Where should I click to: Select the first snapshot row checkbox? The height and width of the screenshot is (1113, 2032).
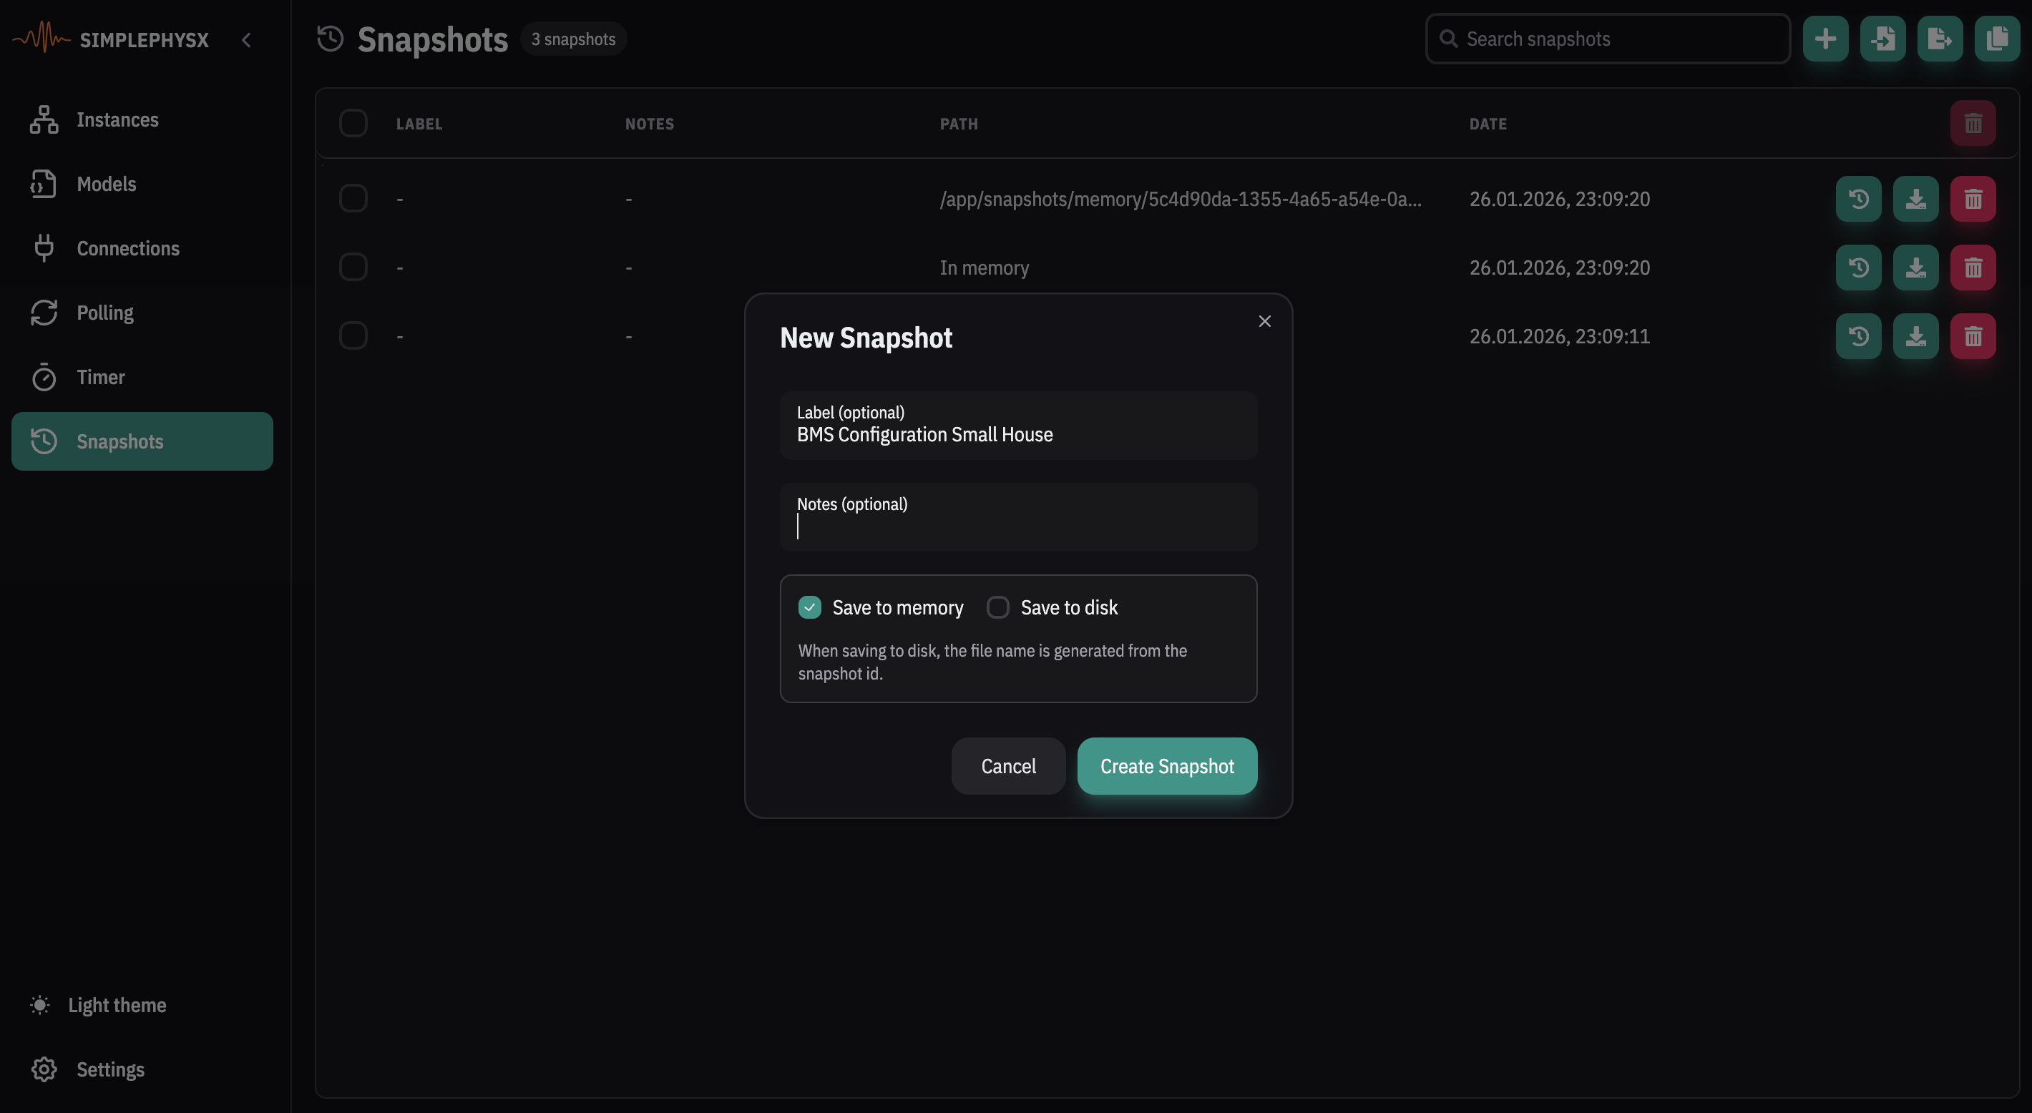(x=353, y=199)
